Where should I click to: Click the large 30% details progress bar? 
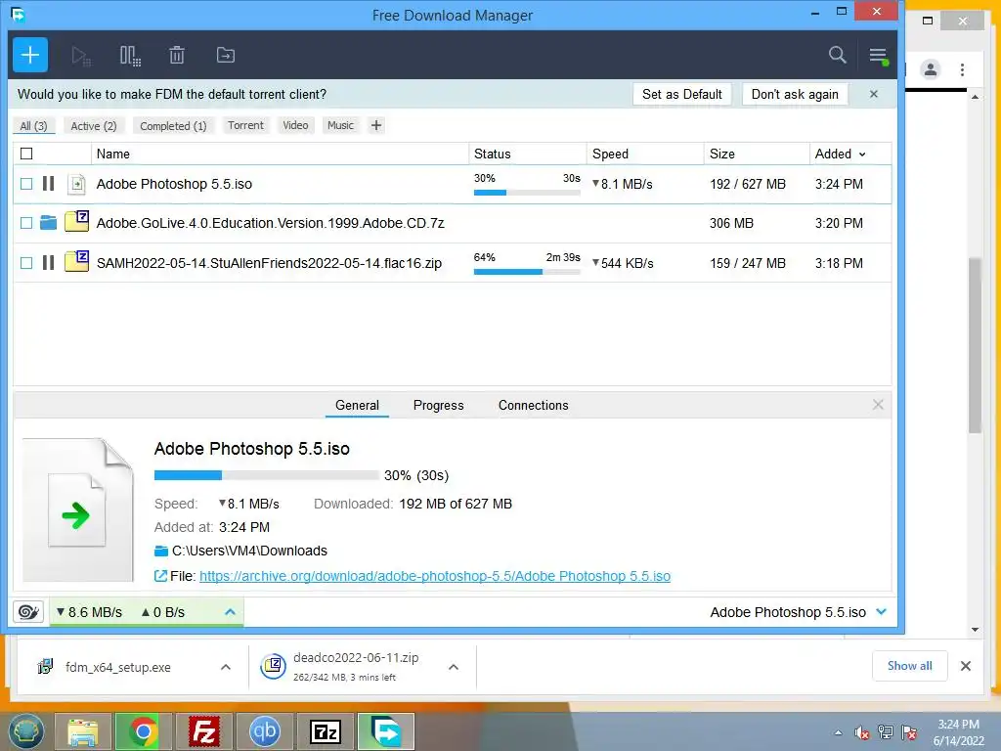(266, 475)
